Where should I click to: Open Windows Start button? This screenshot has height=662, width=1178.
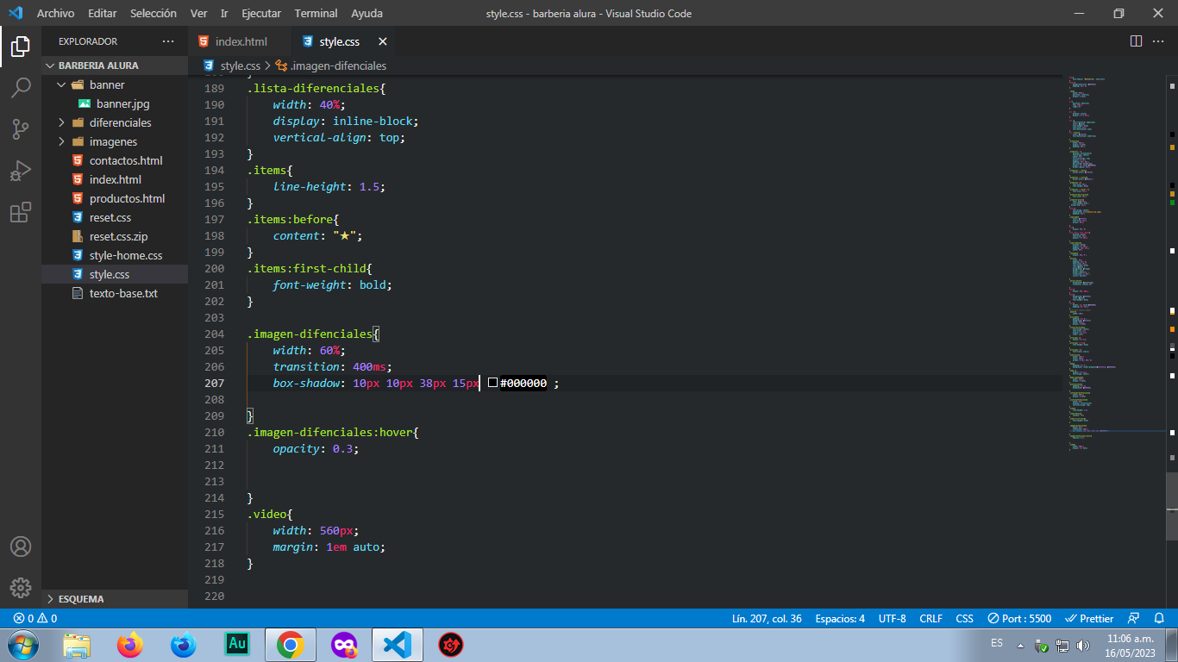[22, 645]
